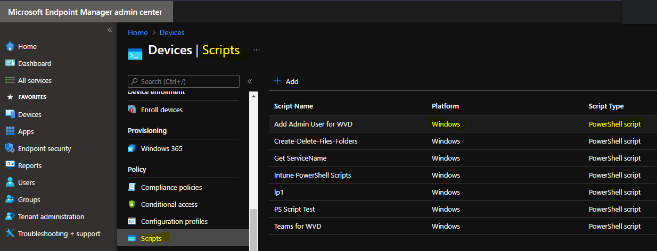Click the Favorites star icon
The height and width of the screenshot is (251, 657).
click(x=9, y=97)
